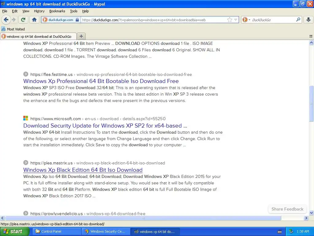Screen dimensions: 314x236
Task: Click the padlock site identity icon
Action: (x=77, y=20)
